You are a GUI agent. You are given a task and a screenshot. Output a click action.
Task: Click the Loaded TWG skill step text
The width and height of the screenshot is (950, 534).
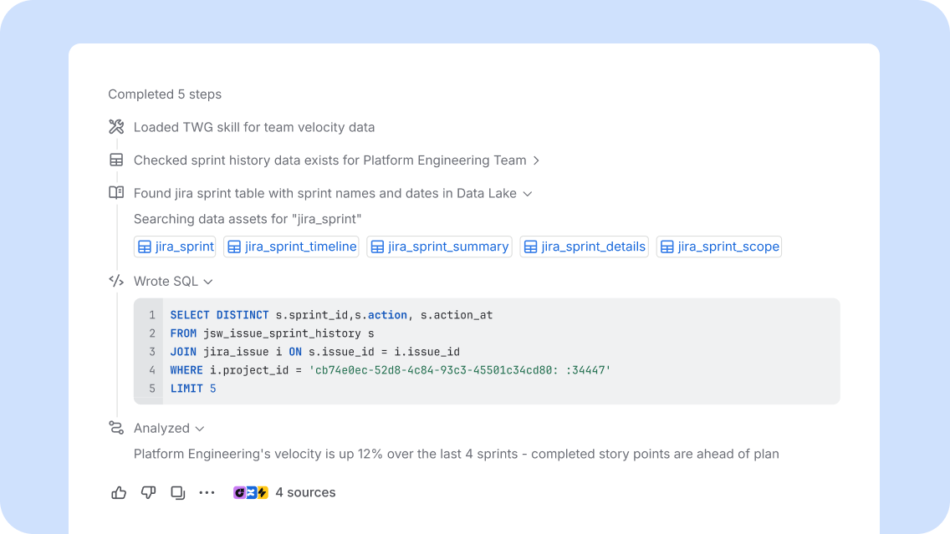point(254,127)
